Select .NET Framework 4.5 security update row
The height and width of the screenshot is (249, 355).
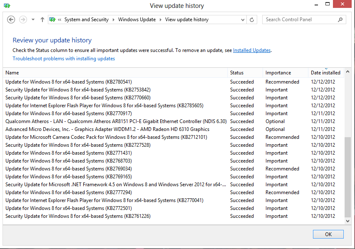(x=174, y=185)
